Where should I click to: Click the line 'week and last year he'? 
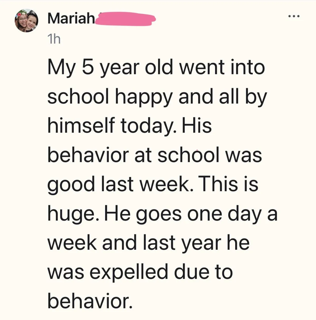point(149,243)
